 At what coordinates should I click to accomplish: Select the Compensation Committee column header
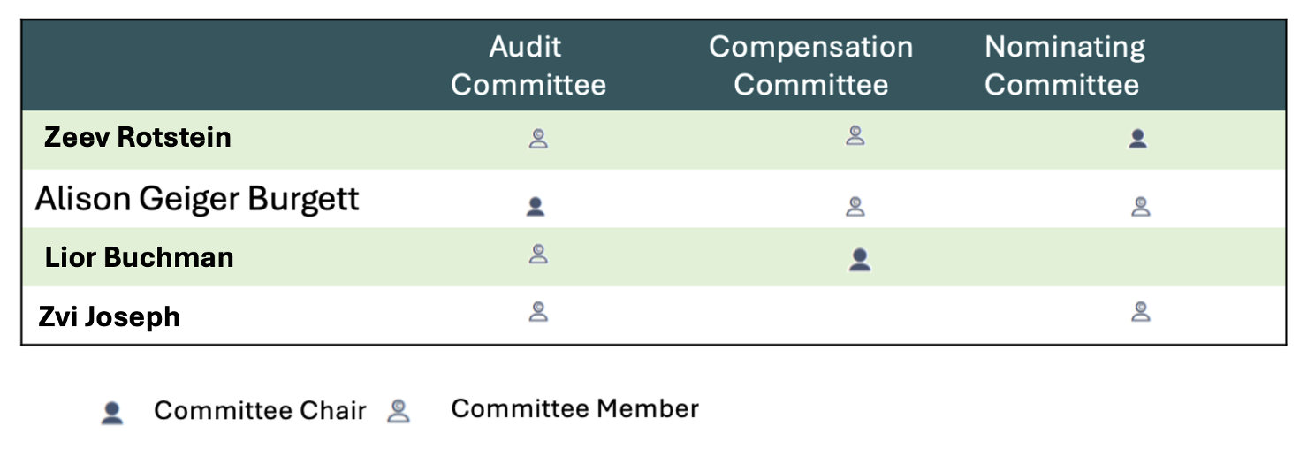pos(810,65)
